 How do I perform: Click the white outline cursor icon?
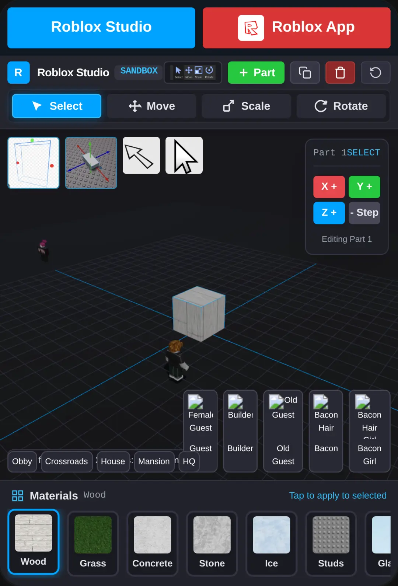point(141,156)
